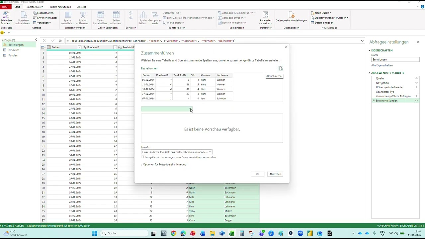Click Vorschau aktualisieren icon
This screenshot has height=239, width=425.
coord(24,15)
